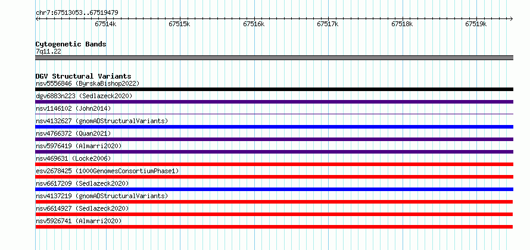
Task: Open the nsv1146102 (John2014) variant label
Action: point(73,108)
